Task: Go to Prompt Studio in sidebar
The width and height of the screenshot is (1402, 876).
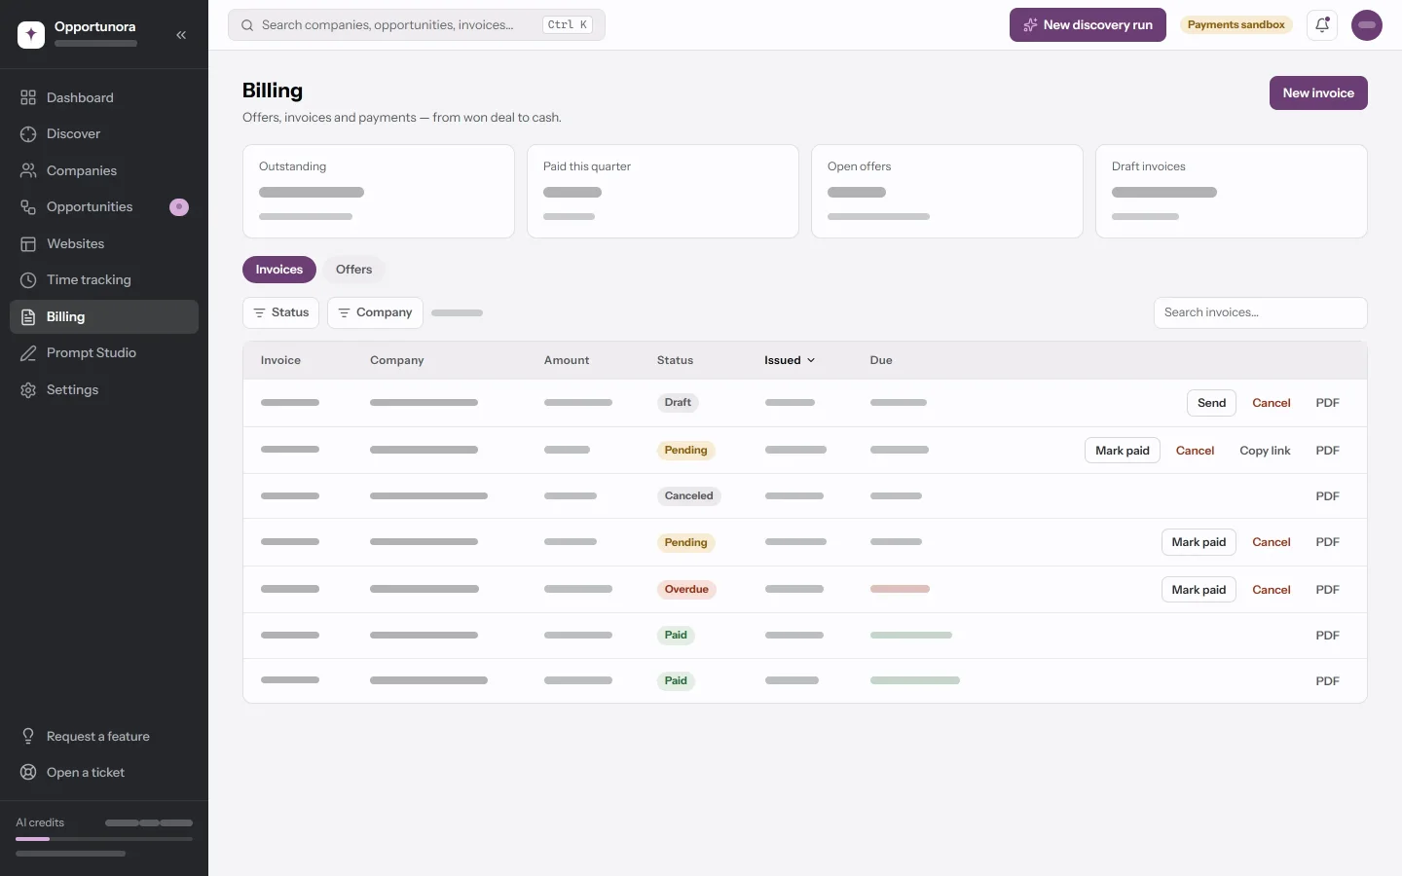Action: click(x=104, y=353)
